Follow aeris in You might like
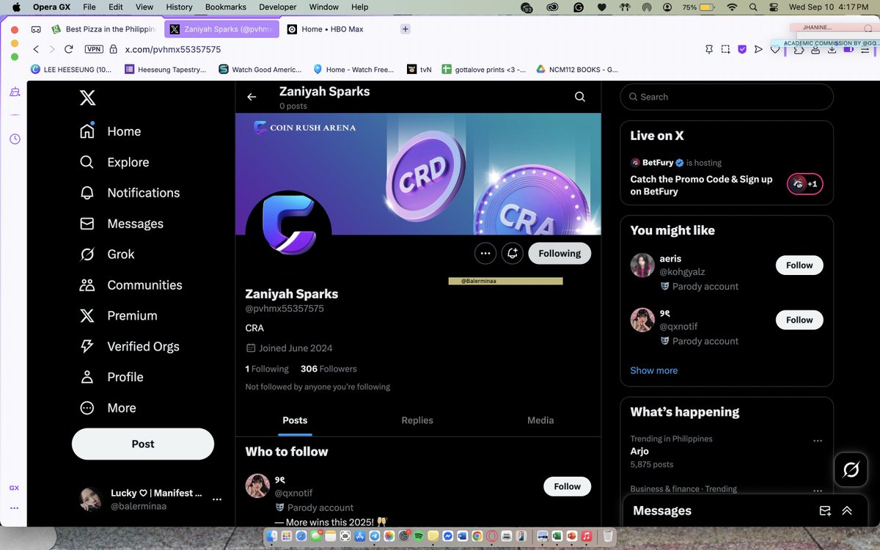The width and height of the screenshot is (880, 550). click(x=799, y=265)
